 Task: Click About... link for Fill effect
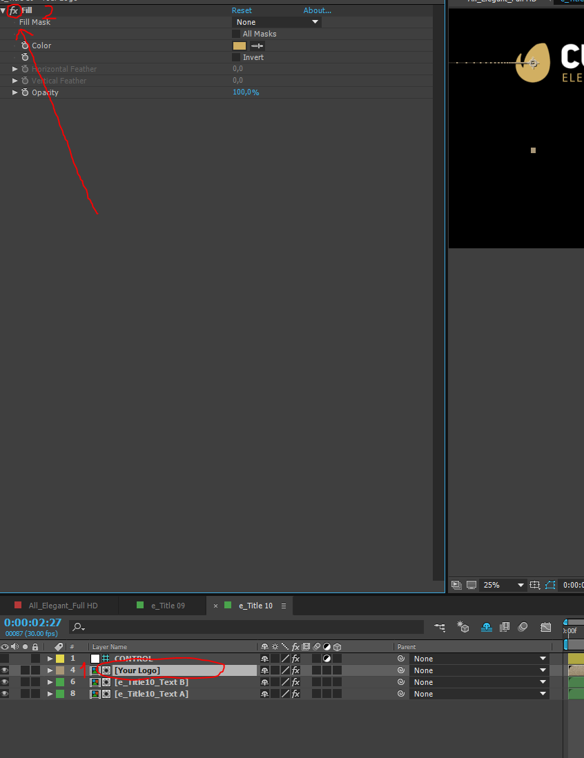[317, 11]
